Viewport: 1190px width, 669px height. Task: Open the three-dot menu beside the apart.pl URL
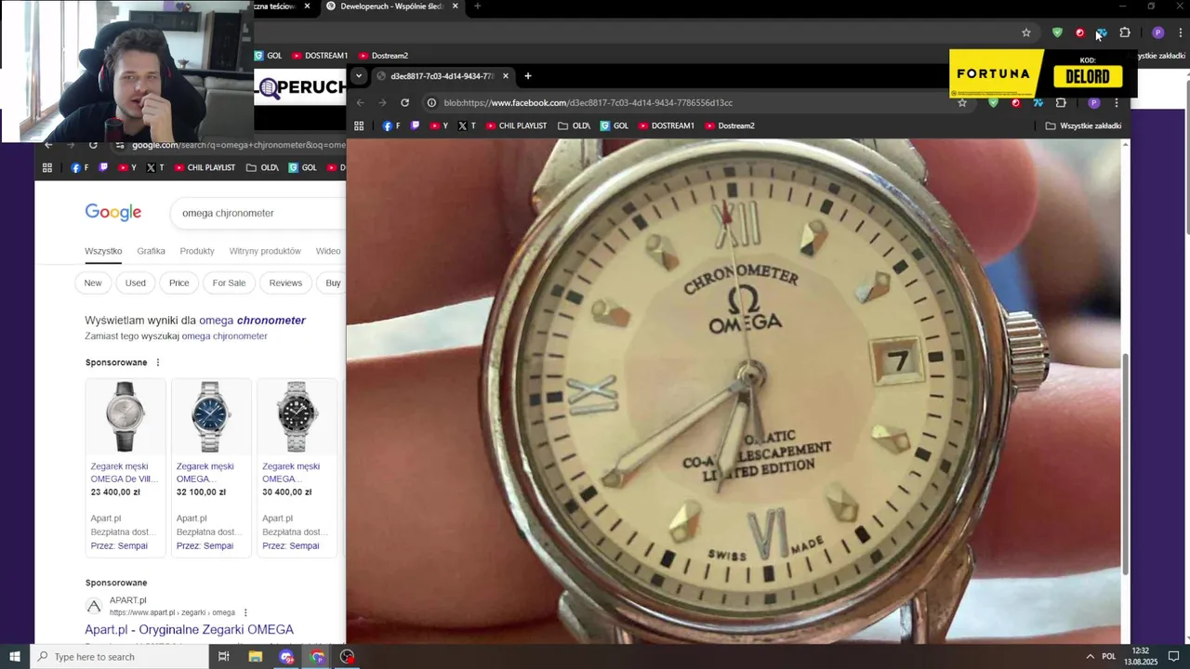tap(245, 613)
